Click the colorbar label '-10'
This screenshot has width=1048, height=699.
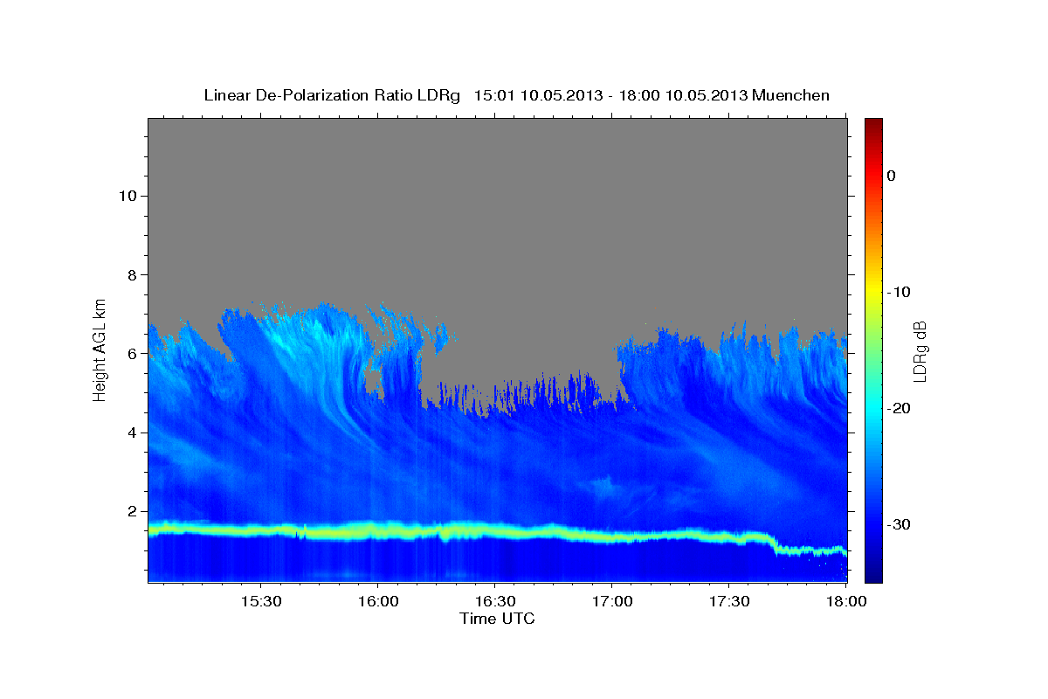pyautogui.click(x=899, y=292)
